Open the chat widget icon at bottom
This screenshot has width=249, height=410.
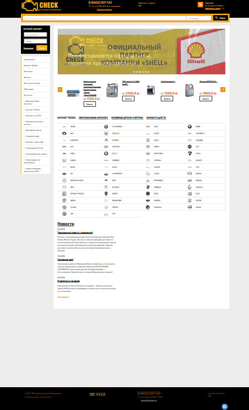tap(225, 407)
